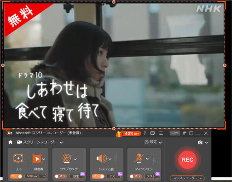Expand the system sound options arrow
The image size is (232, 182).
pyautogui.click(x=110, y=159)
